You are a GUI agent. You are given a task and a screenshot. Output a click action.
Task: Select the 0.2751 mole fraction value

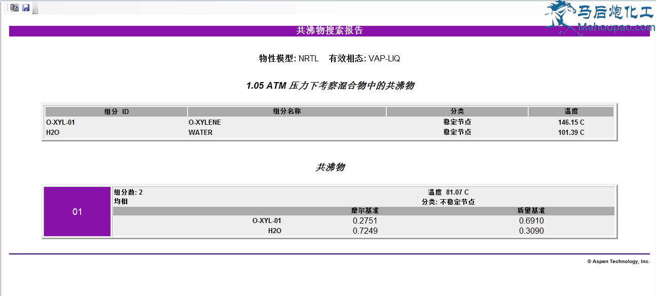365,221
